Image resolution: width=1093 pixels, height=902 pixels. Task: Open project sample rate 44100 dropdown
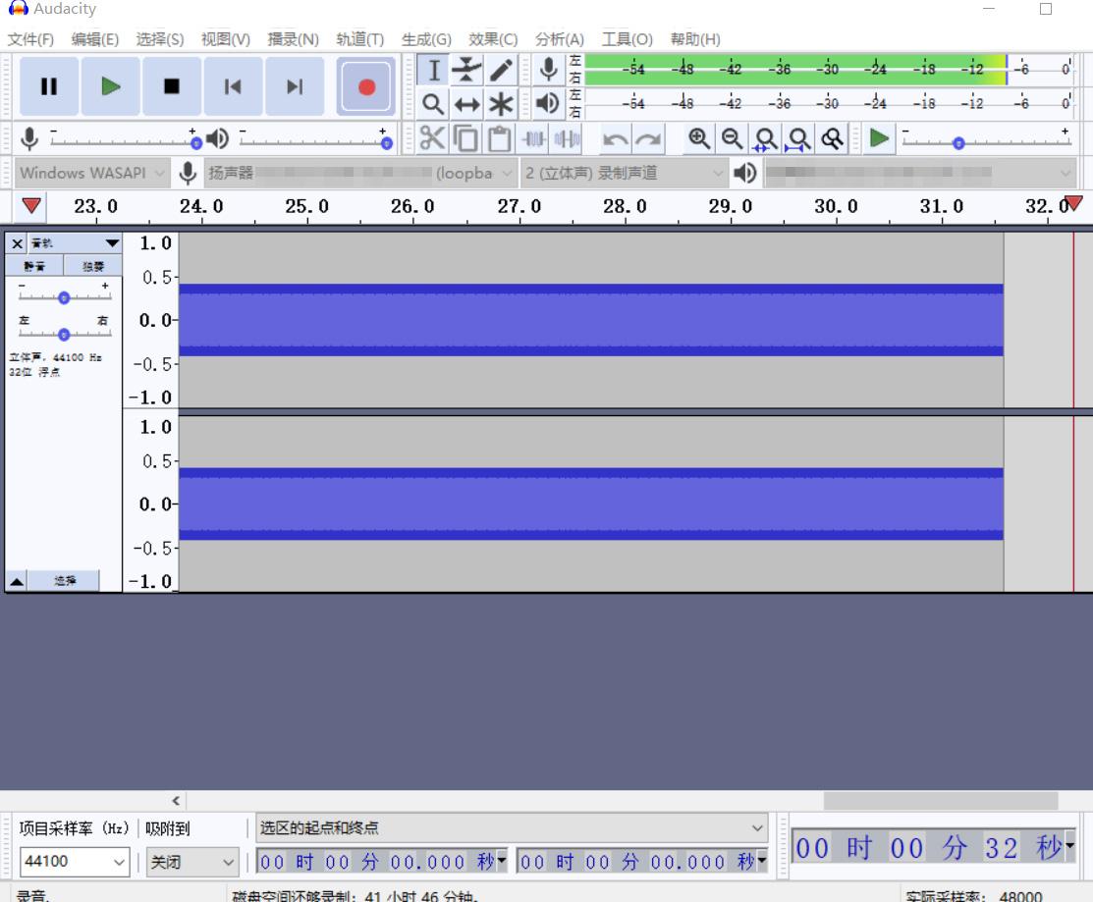pos(74,862)
